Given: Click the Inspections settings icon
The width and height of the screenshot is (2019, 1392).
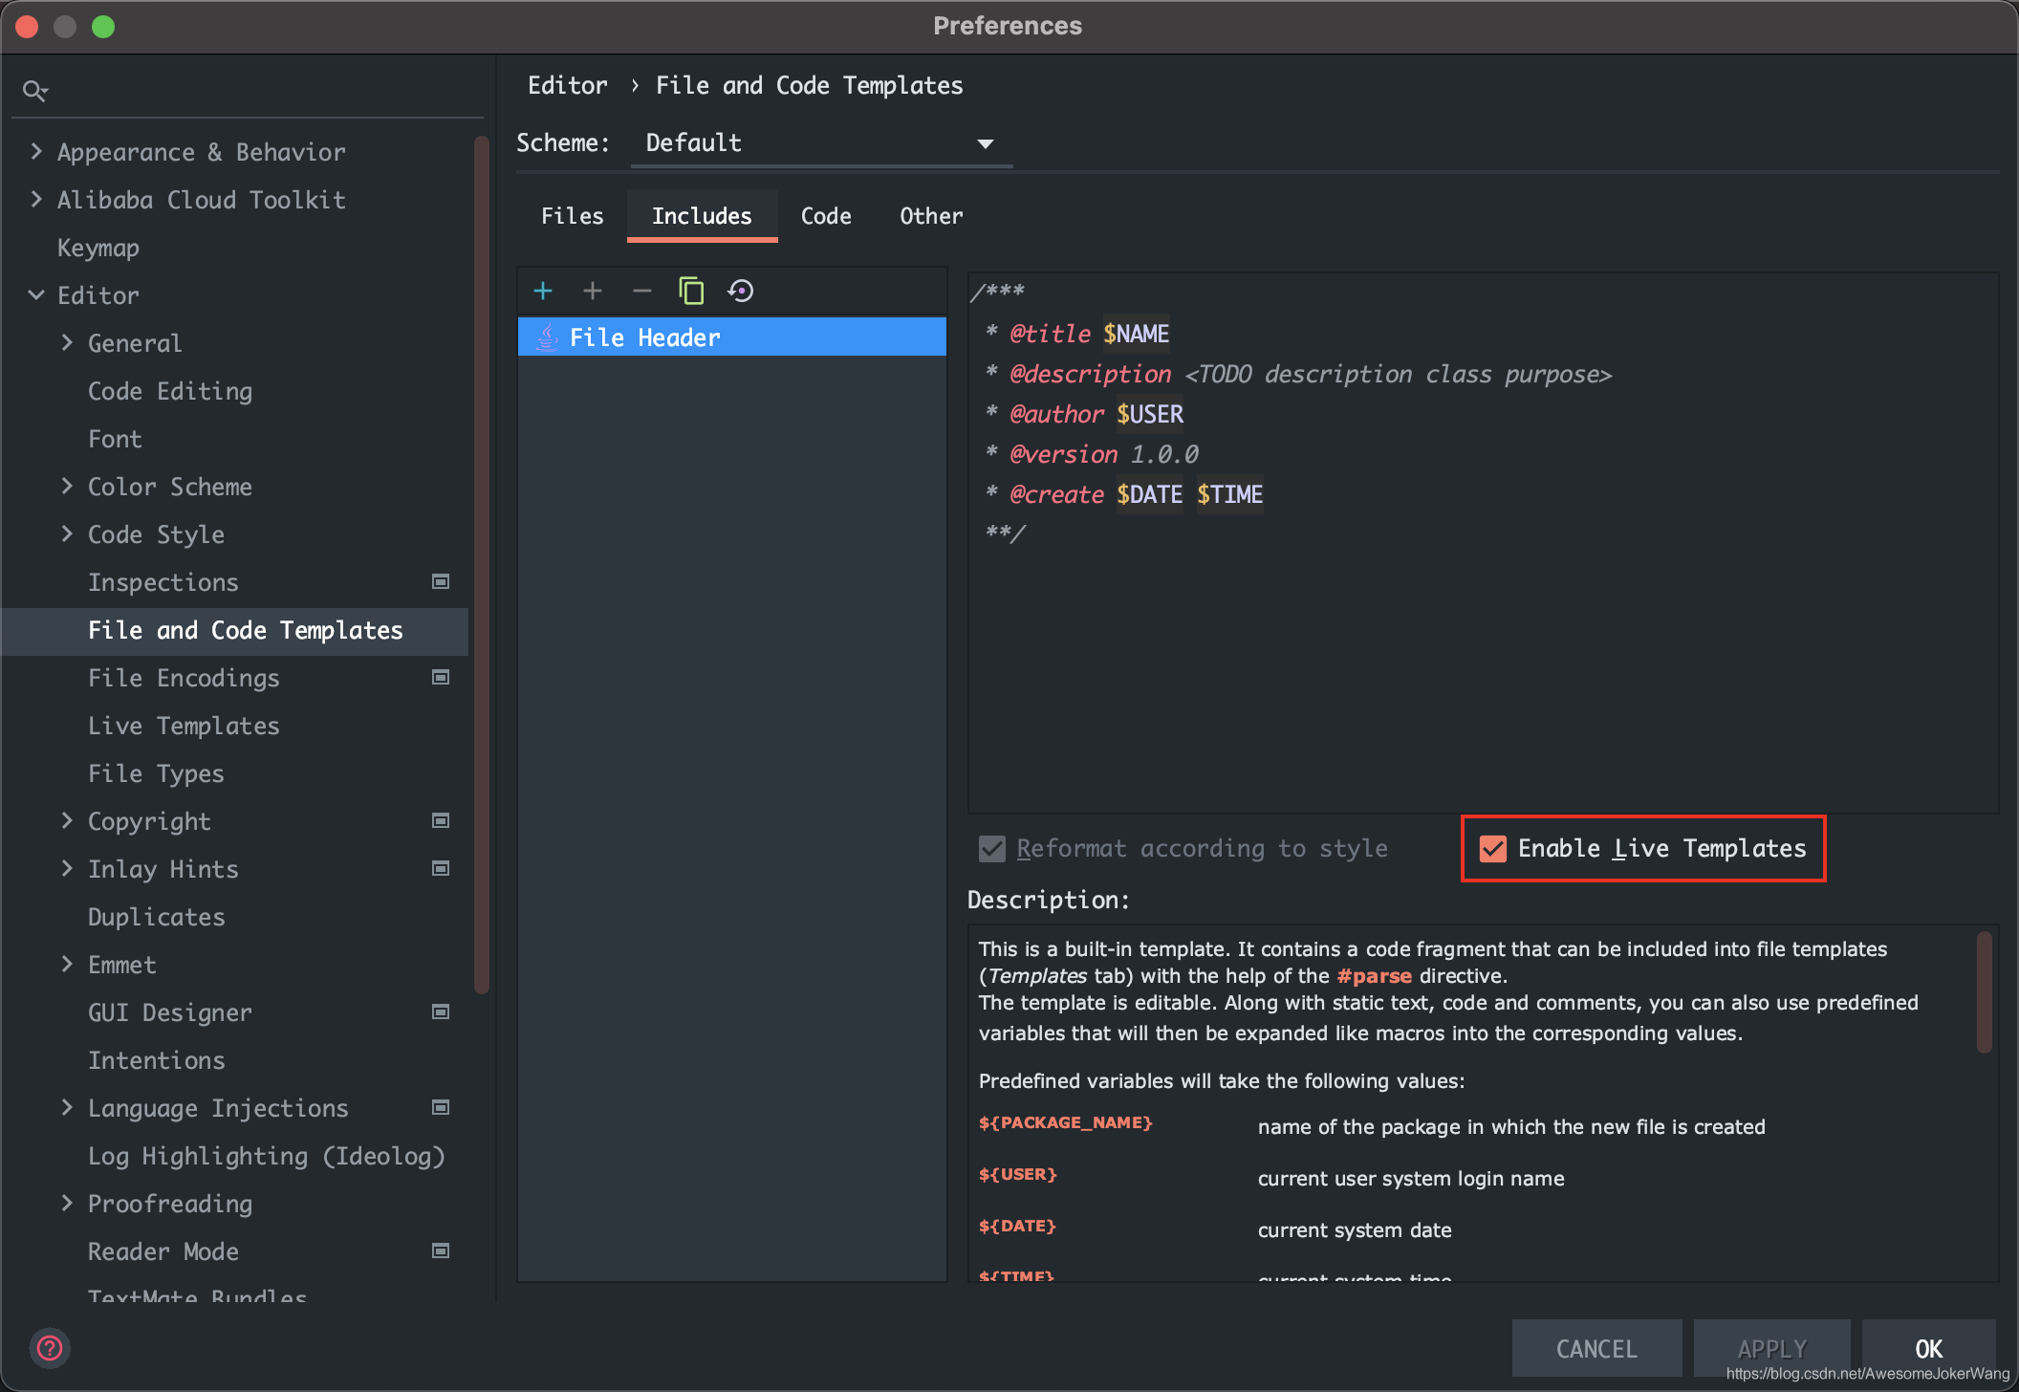Looking at the screenshot, I should (x=445, y=583).
